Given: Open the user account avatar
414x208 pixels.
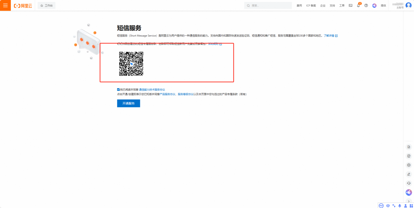Looking at the screenshot, I should click(x=408, y=5).
